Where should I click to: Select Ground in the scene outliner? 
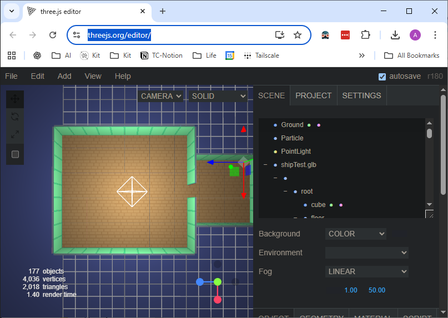pyautogui.click(x=292, y=125)
